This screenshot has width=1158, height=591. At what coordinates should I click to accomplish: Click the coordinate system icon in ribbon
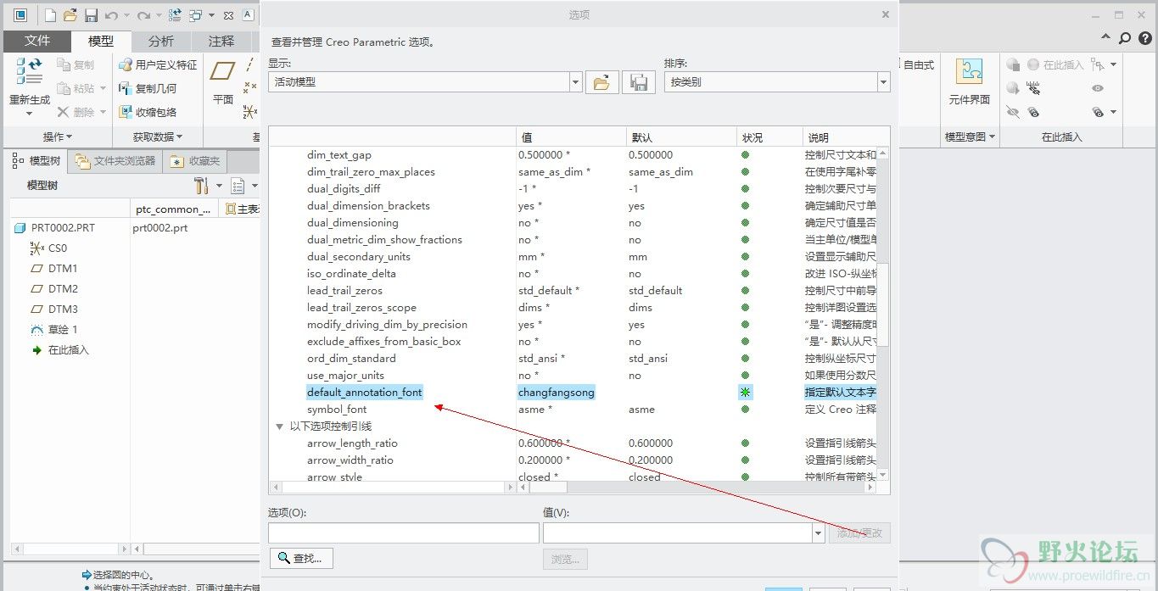(250, 112)
